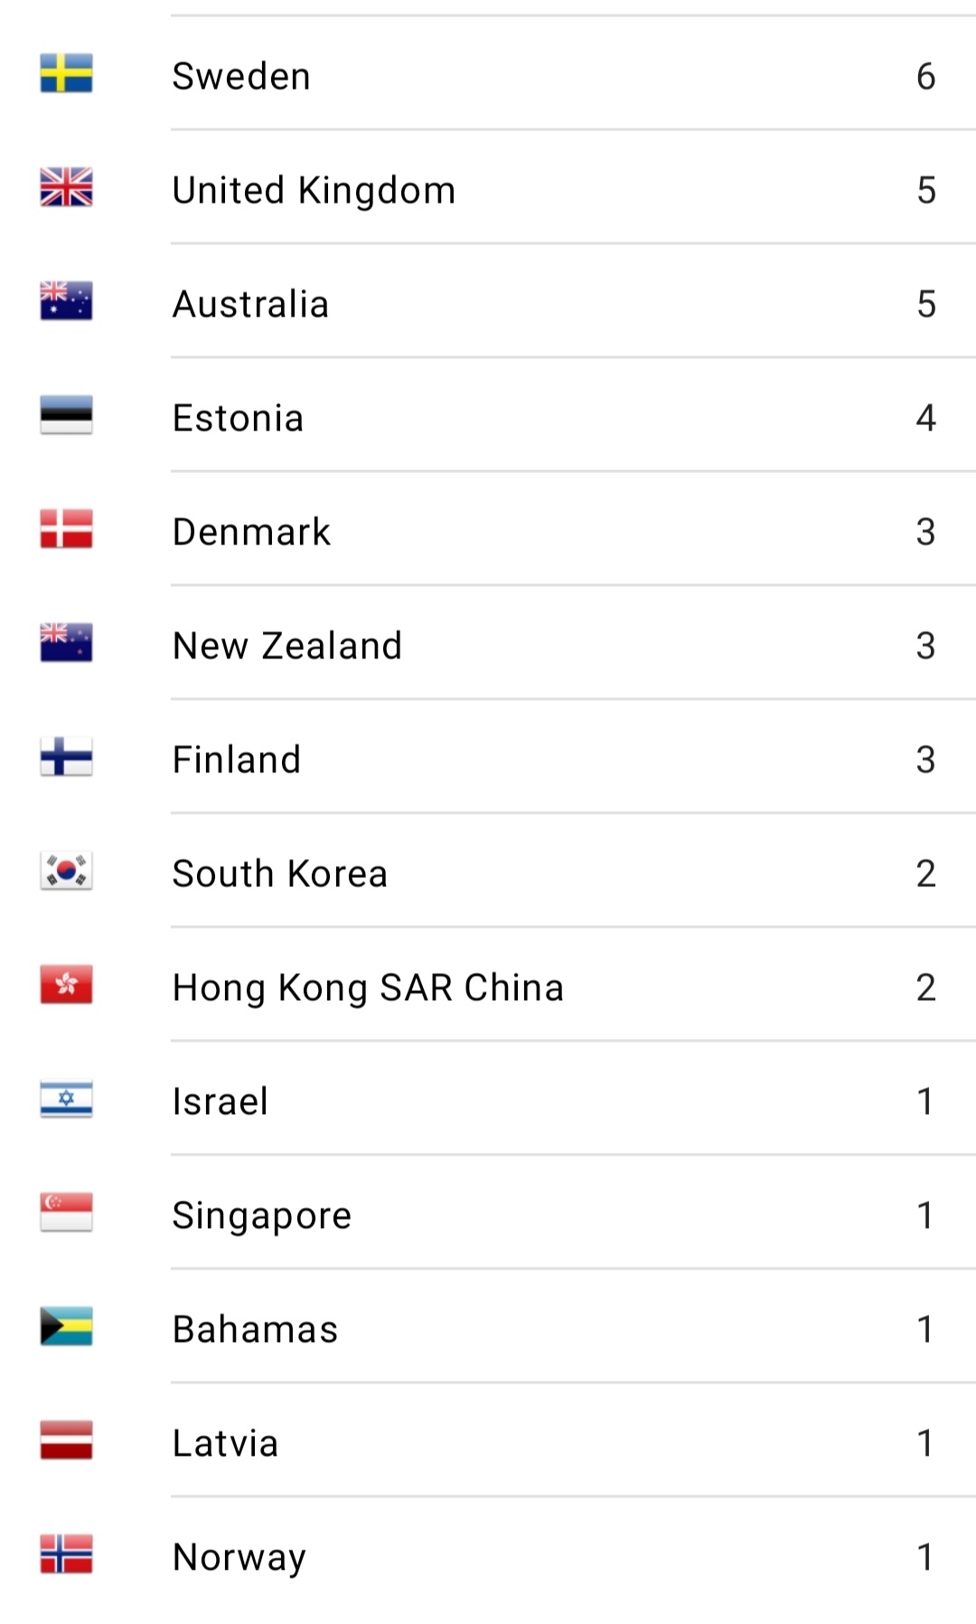Tap the United Kingdom flag icon

pos(66,188)
